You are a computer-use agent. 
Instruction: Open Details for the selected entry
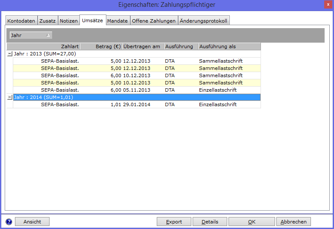[210, 222]
